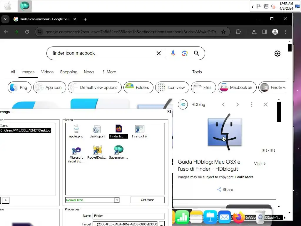Toggle the browser side panel
Screen dimensions: 301x226
pos(265,32)
